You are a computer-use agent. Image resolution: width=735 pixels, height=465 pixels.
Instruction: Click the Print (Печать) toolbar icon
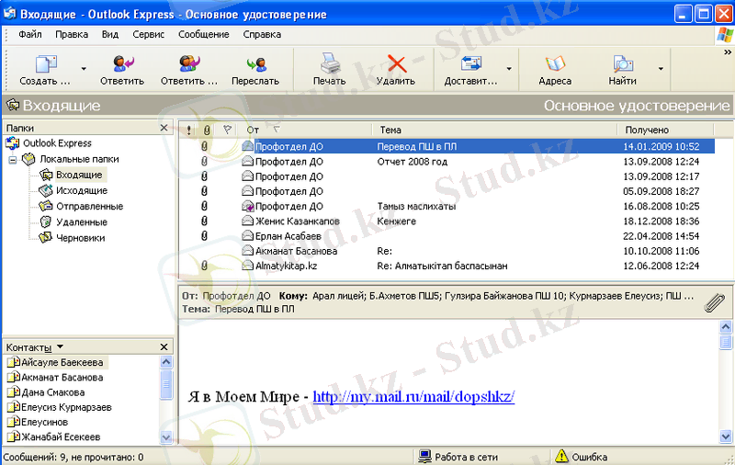pos(329,64)
